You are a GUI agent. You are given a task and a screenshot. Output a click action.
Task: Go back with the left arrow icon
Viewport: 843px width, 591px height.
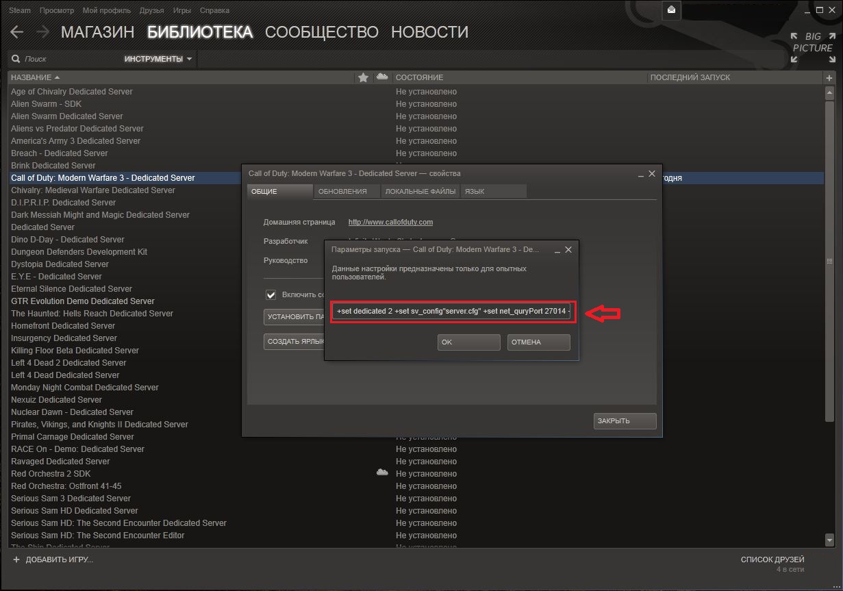[x=17, y=32]
